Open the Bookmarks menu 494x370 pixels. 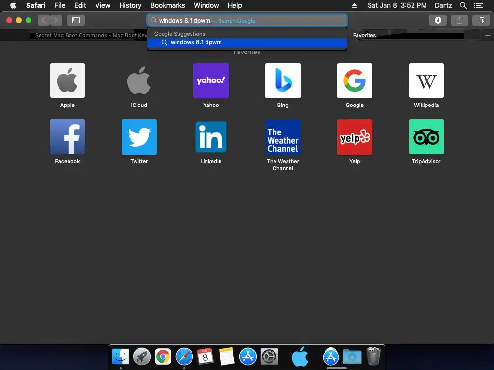167,5
